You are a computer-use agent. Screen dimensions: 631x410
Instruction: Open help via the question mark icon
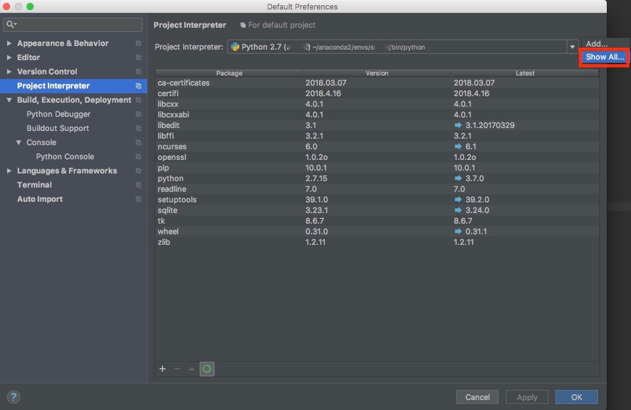point(13,397)
